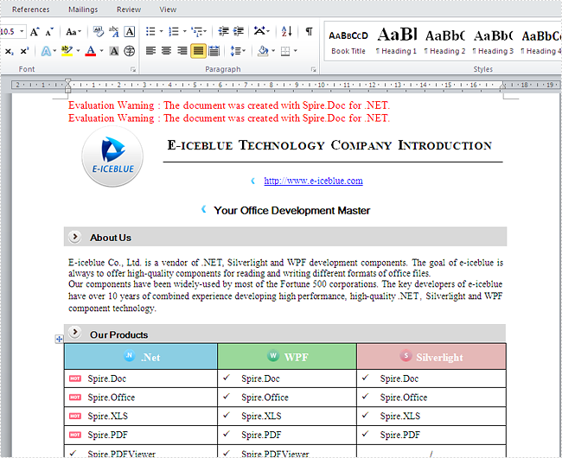Align text left

point(150,51)
